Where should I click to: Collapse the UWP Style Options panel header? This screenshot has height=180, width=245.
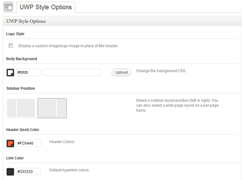tap(122, 21)
